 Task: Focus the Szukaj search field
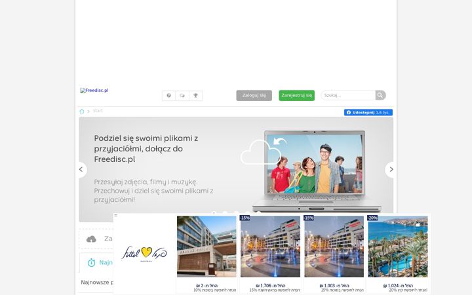(348, 95)
